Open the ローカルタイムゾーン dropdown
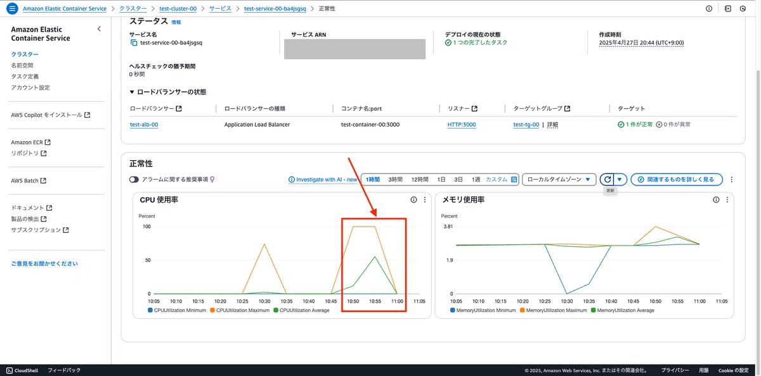The width and height of the screenshot is (761, 376). 559,180
